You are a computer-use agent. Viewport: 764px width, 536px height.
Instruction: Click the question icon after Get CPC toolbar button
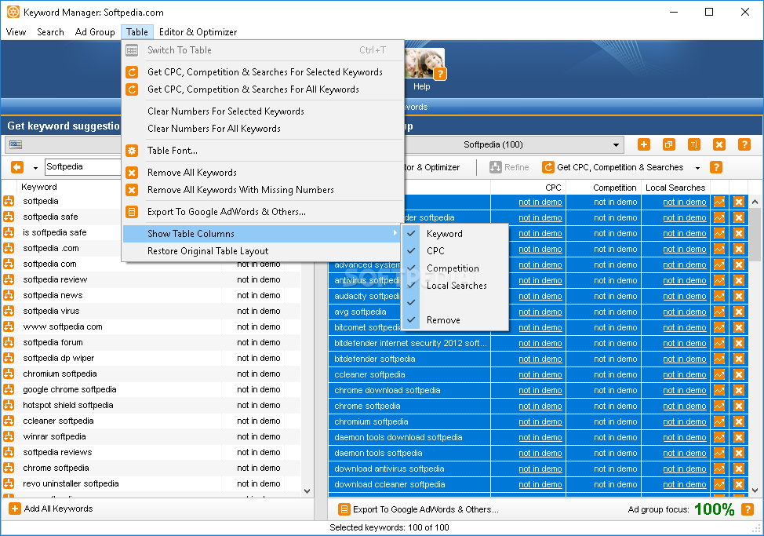(716, 167)
